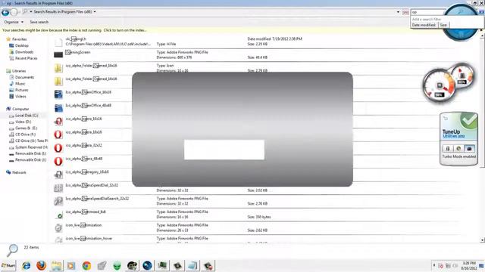The width and height of the screenshot is (485, 272).
Task: Launch Firefox from the taskbar
Action: pyautogui.click(x=41, y=265)
